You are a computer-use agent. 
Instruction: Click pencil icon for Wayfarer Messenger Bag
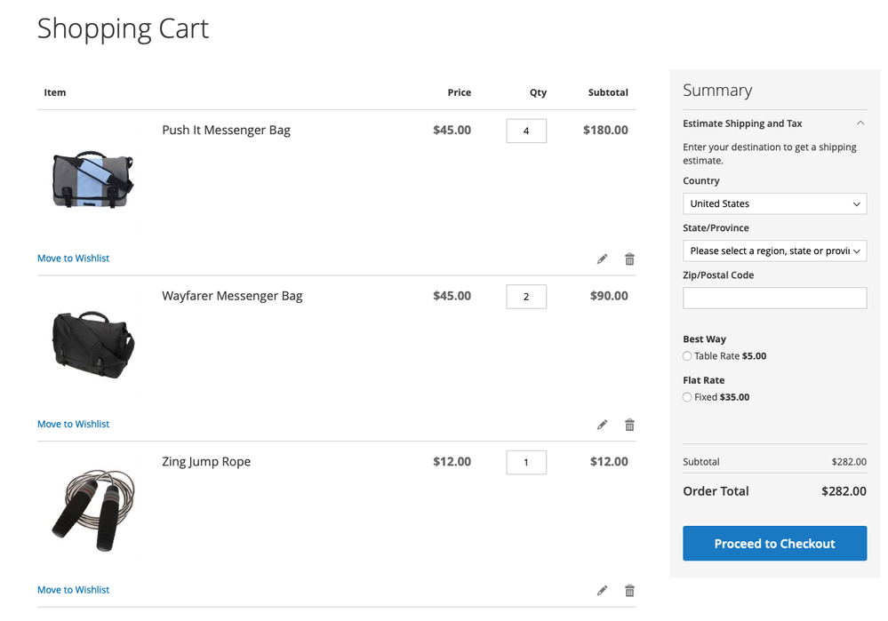point(602,425)
